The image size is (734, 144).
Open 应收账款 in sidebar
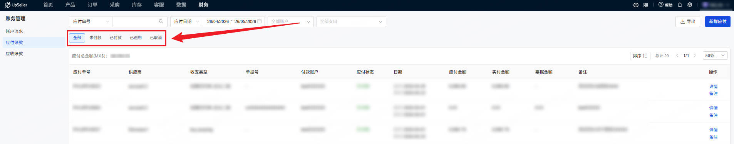pos(14,54)
